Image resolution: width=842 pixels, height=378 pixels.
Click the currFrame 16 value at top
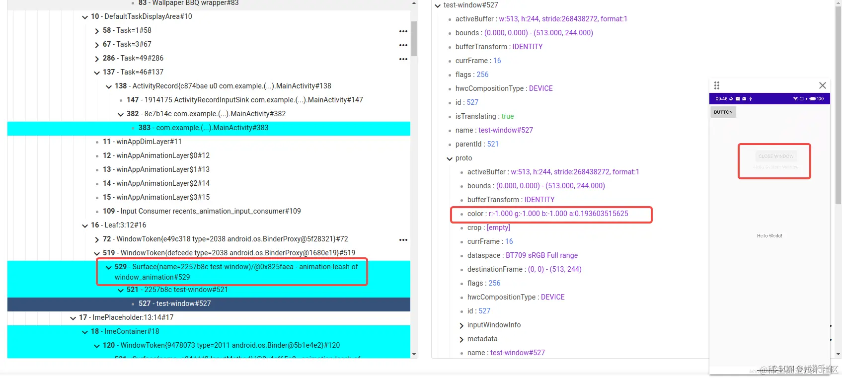pos(497,61)
